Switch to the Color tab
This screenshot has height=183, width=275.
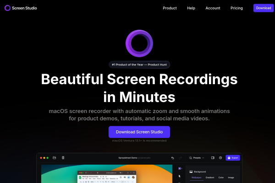click(x=221, y=178)
